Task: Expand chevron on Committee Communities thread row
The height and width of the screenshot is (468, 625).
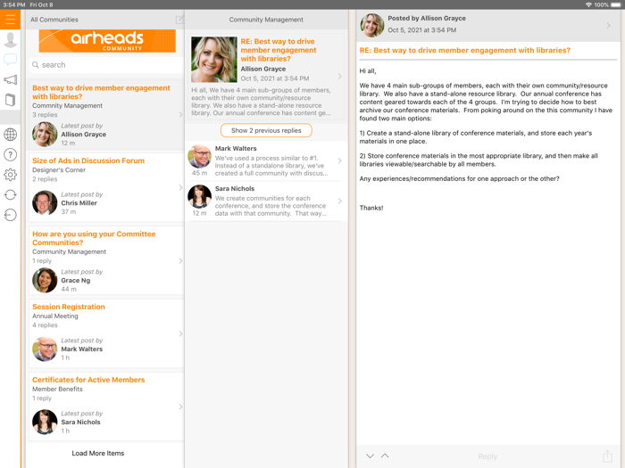Action: click(x=180, y=260)
